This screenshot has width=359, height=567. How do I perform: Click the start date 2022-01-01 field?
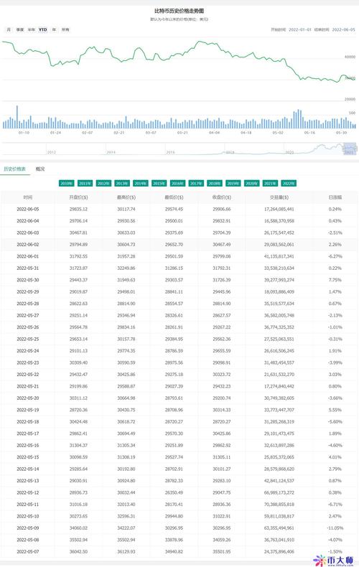(299, 29)
